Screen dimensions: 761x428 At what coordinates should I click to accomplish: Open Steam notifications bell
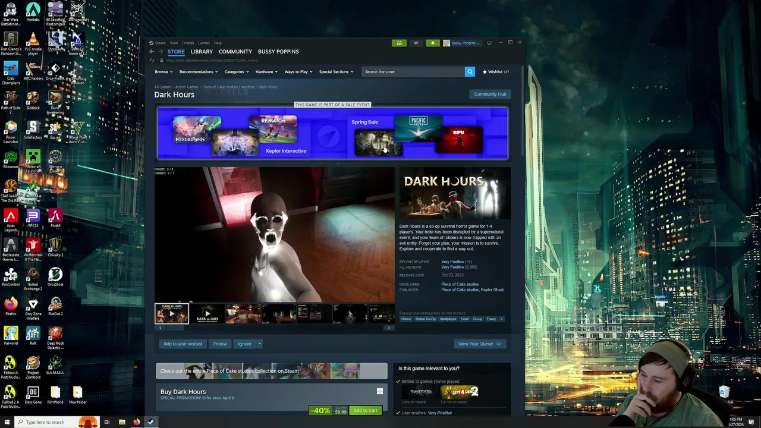click(x=432, y=43)
